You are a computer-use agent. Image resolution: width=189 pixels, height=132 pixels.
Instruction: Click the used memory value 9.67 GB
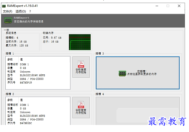[x=56, y=38]
